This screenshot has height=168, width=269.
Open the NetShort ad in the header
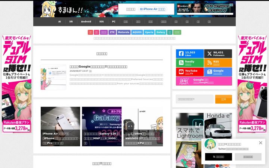[205, 9]
